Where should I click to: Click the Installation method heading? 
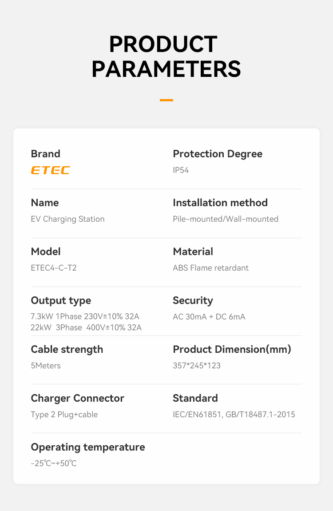click(220, 203)
